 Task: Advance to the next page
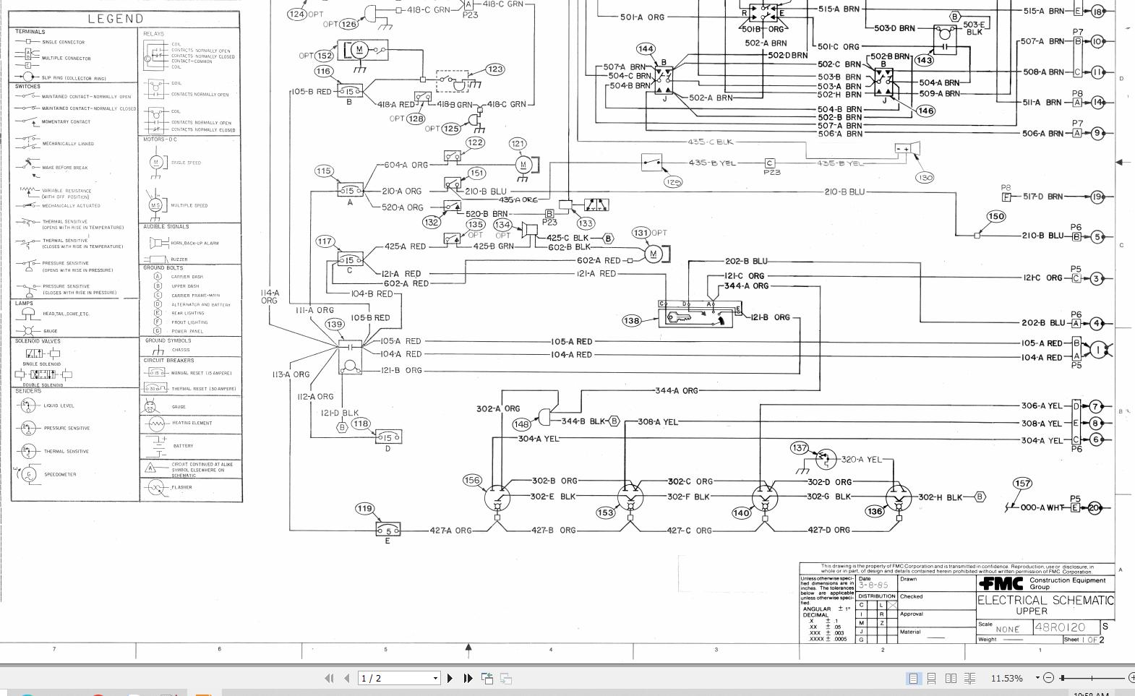450,678
